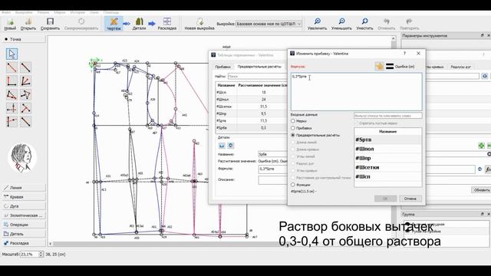The image size is (491, 276).
Task: Open the Прибавки tab in variables table
Action: point(222,67)
